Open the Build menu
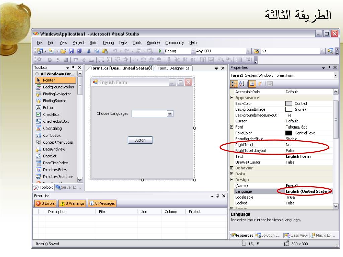Viewport: 343px width, 257px height. click(94, 42)
